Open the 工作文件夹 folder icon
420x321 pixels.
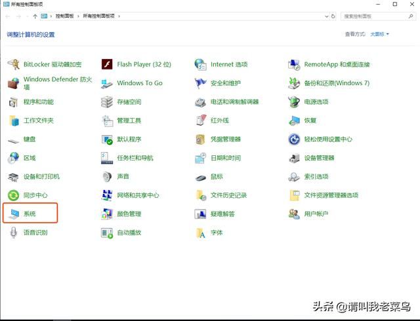point(13,121)
